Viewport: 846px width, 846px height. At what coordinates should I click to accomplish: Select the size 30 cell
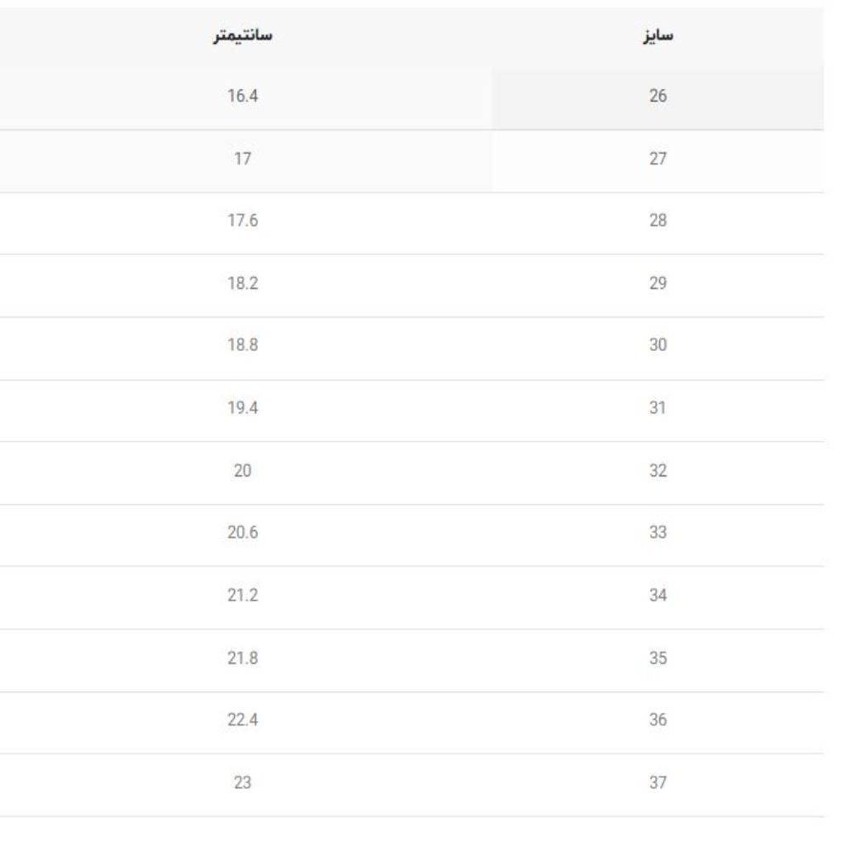(658, 348)
